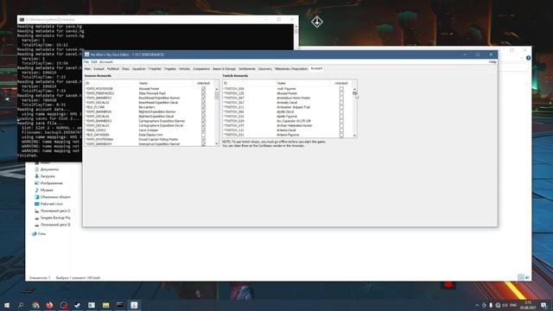Open Network item in Explorer sidebar
The height and width of the screenshot is (311, 553).
[x=41, y=233]
